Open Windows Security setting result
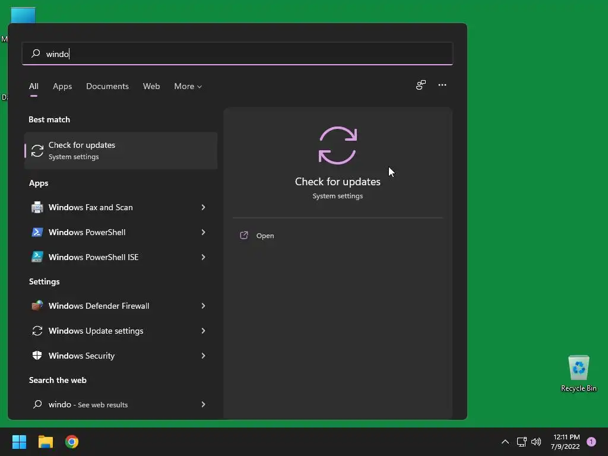Viewport: 608px width, 456px height. 121,356
